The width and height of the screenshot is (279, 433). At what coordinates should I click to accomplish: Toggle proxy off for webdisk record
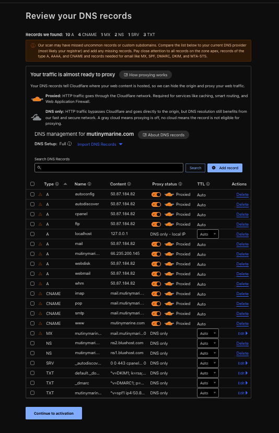(x=156, y=264)
